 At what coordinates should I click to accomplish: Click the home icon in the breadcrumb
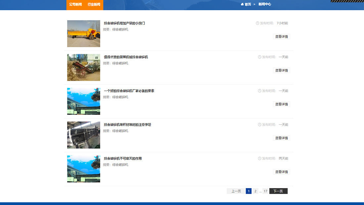[242, 4]
